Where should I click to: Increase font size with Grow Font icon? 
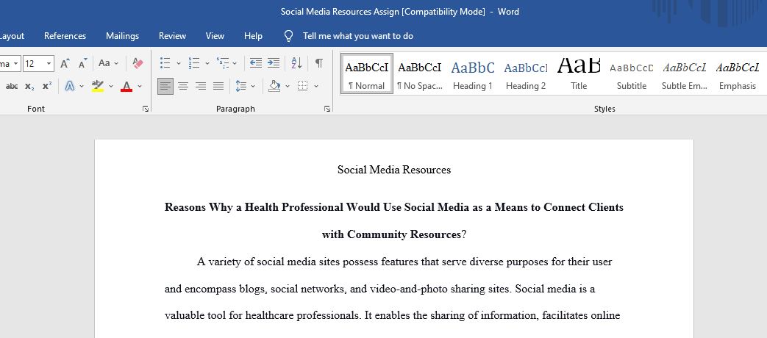(65, 63)
